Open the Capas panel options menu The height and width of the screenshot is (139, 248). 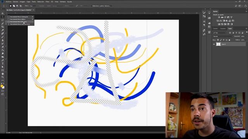click(x=246, y=29)
